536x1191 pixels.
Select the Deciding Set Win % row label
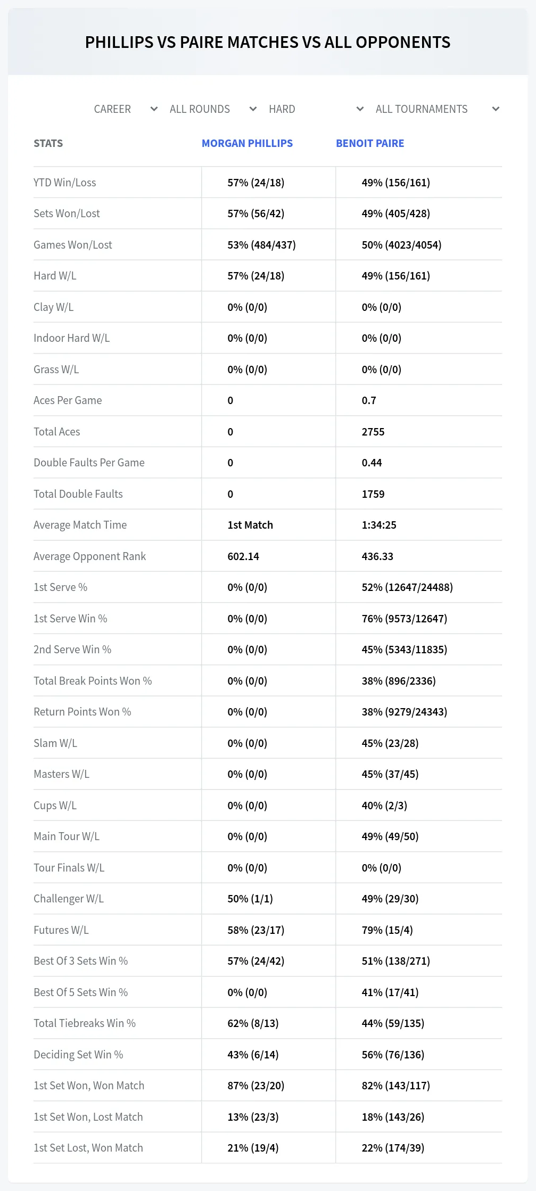pos(78,1055)
